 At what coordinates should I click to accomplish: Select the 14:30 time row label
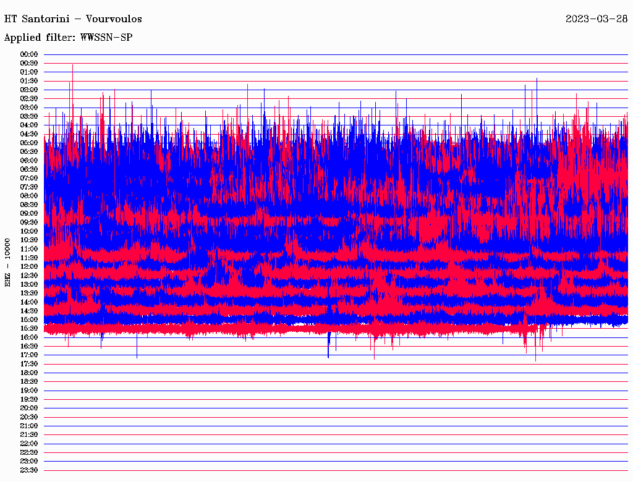tap(29, 311)
